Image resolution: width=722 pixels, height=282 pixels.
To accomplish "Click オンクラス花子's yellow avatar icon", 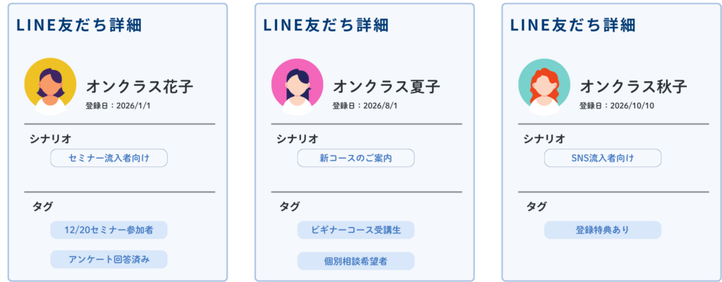I will tap(50, 85).
